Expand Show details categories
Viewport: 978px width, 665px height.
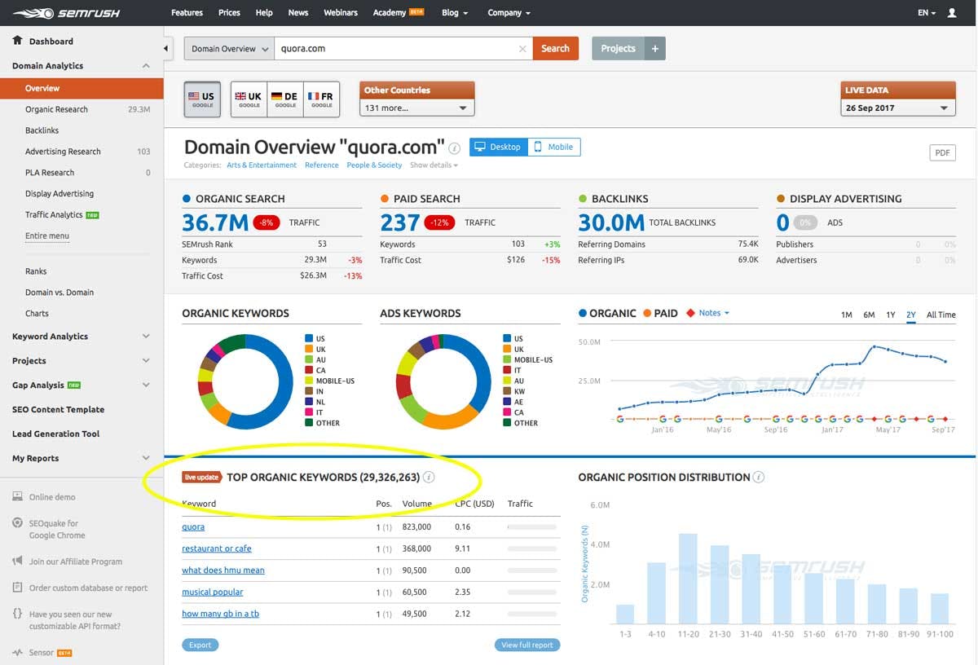click(x=434, y=165)
